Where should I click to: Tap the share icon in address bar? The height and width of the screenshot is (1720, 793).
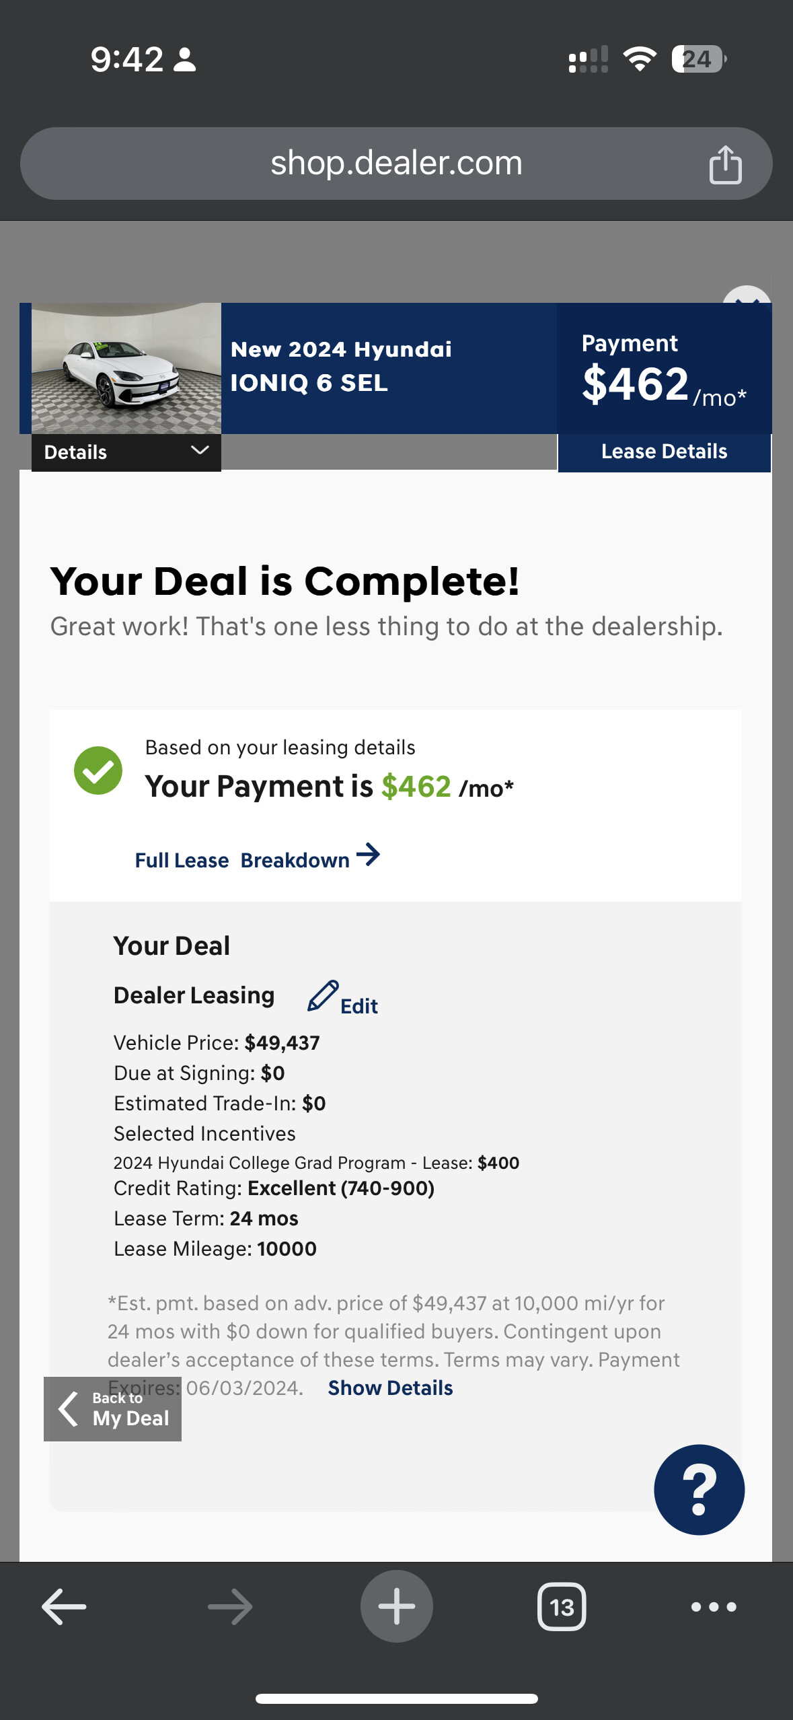[725, 164]
